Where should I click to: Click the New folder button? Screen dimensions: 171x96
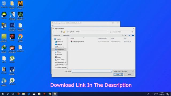point(66,35)
